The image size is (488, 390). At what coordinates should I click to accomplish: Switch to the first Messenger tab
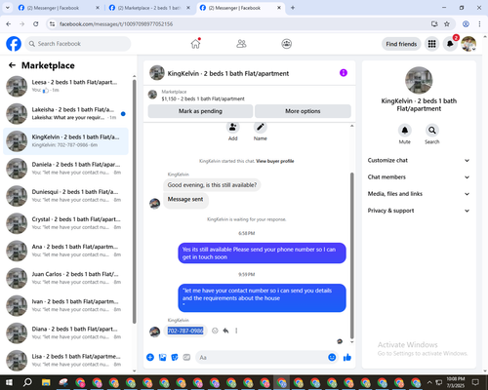pyautogui.click(x=59, y=8)
